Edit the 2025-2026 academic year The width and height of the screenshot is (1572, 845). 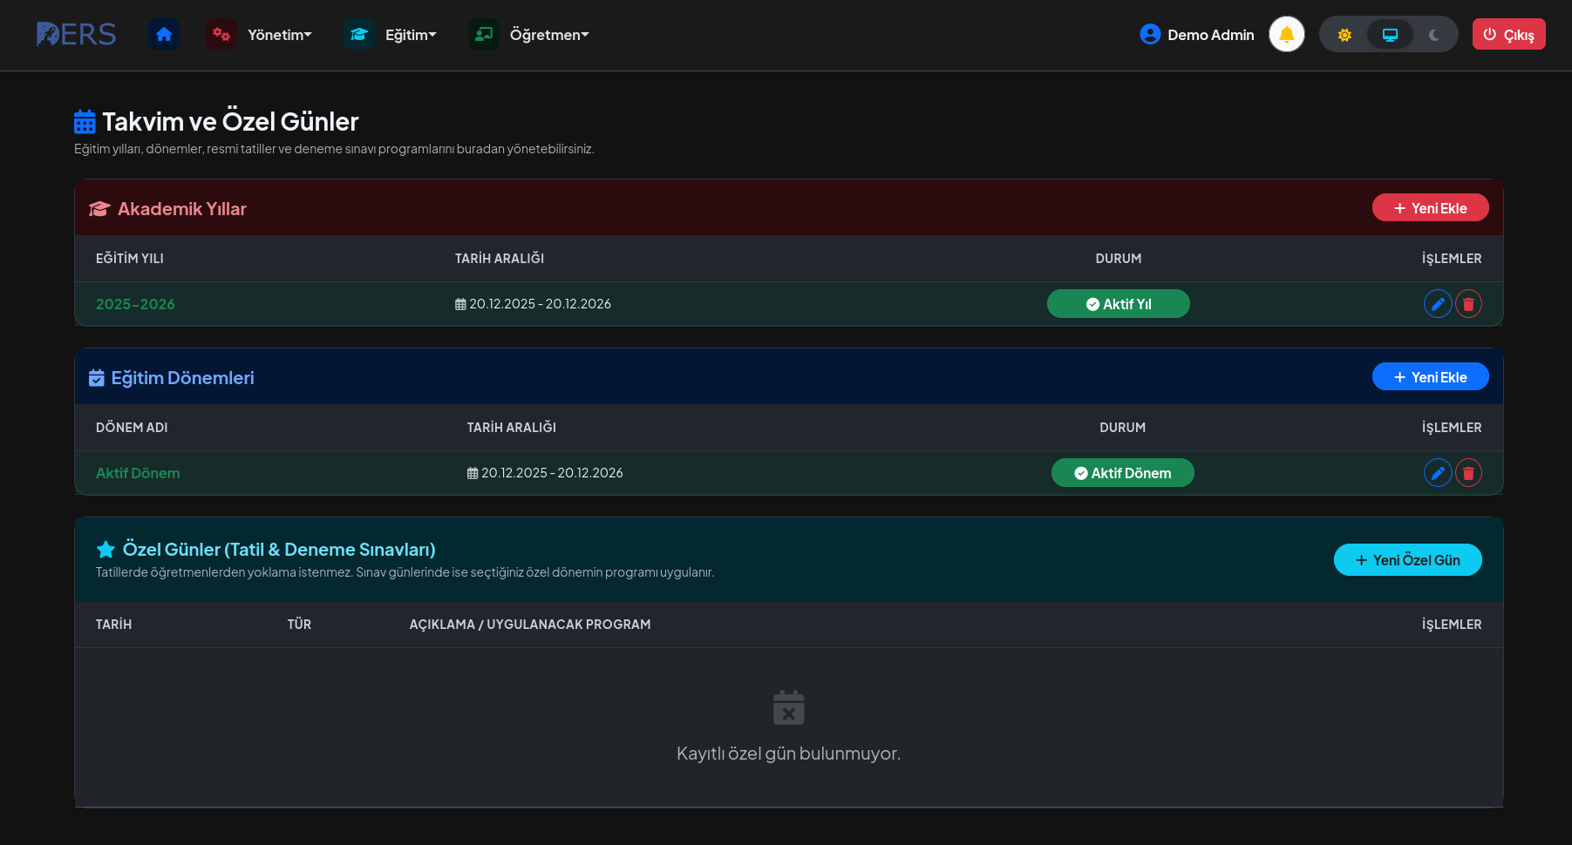[1438, 304]
